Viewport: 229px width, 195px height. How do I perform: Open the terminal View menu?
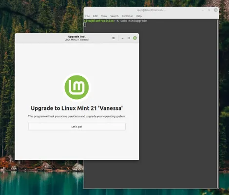point(104,16)
